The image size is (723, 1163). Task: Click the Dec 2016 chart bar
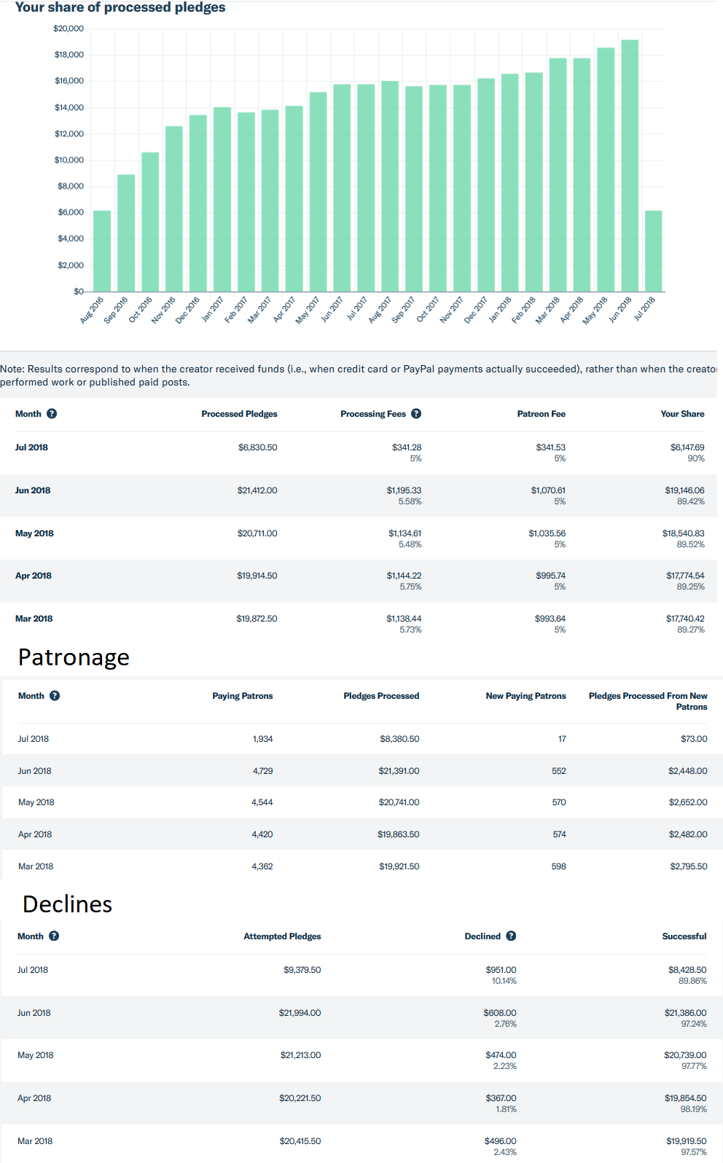coord(198,204)
